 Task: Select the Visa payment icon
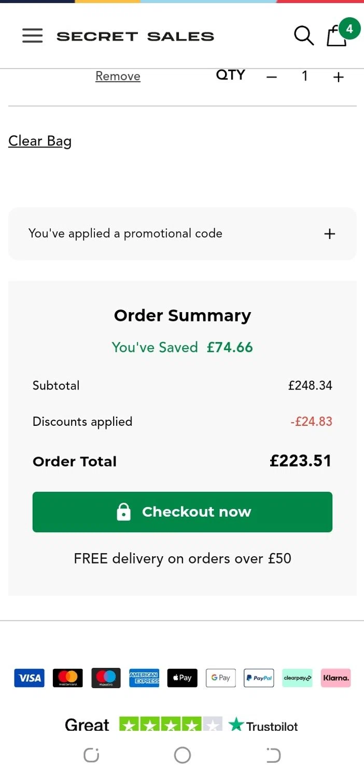point(29,678)
